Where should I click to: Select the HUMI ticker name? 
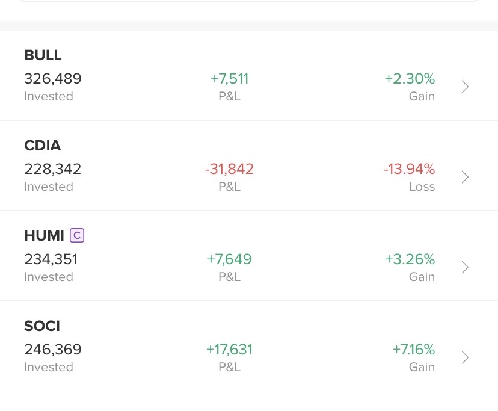tap(44, 236)
